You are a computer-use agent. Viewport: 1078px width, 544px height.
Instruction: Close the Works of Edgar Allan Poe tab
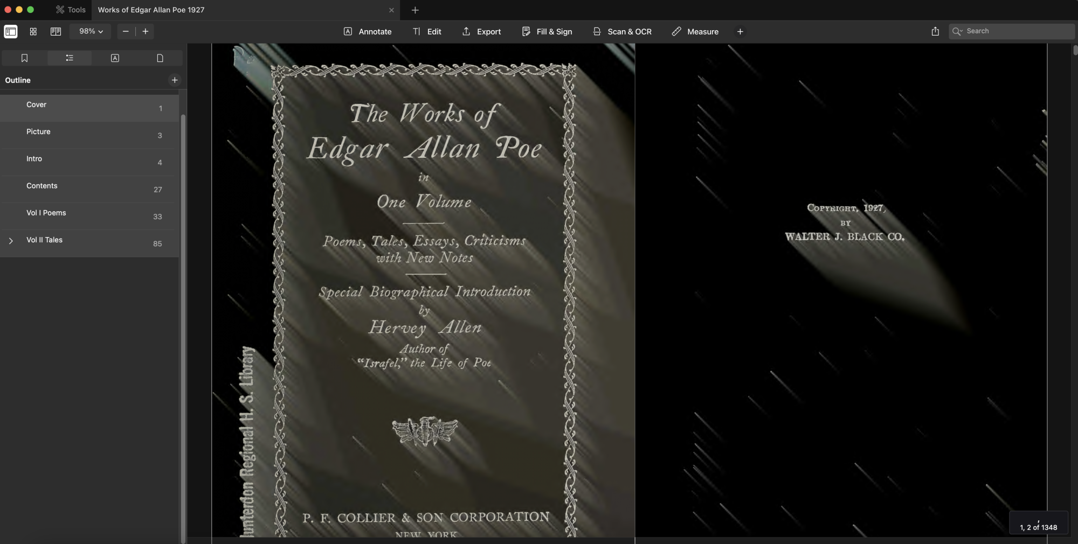[x=391, y=10]
